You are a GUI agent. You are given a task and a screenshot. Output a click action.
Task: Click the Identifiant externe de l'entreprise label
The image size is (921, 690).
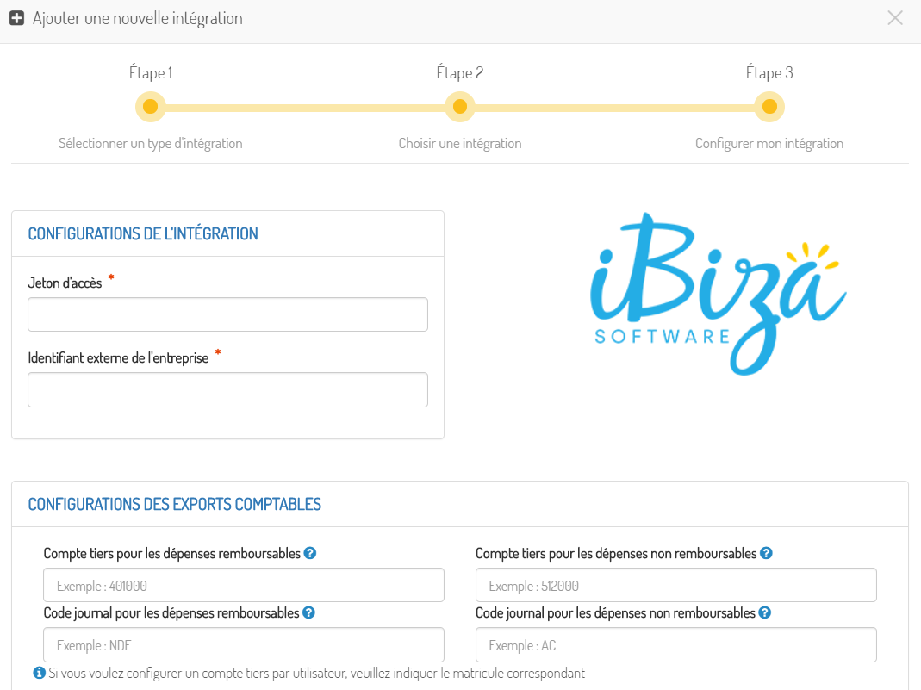pyautogui.click(x=118, y=358)
